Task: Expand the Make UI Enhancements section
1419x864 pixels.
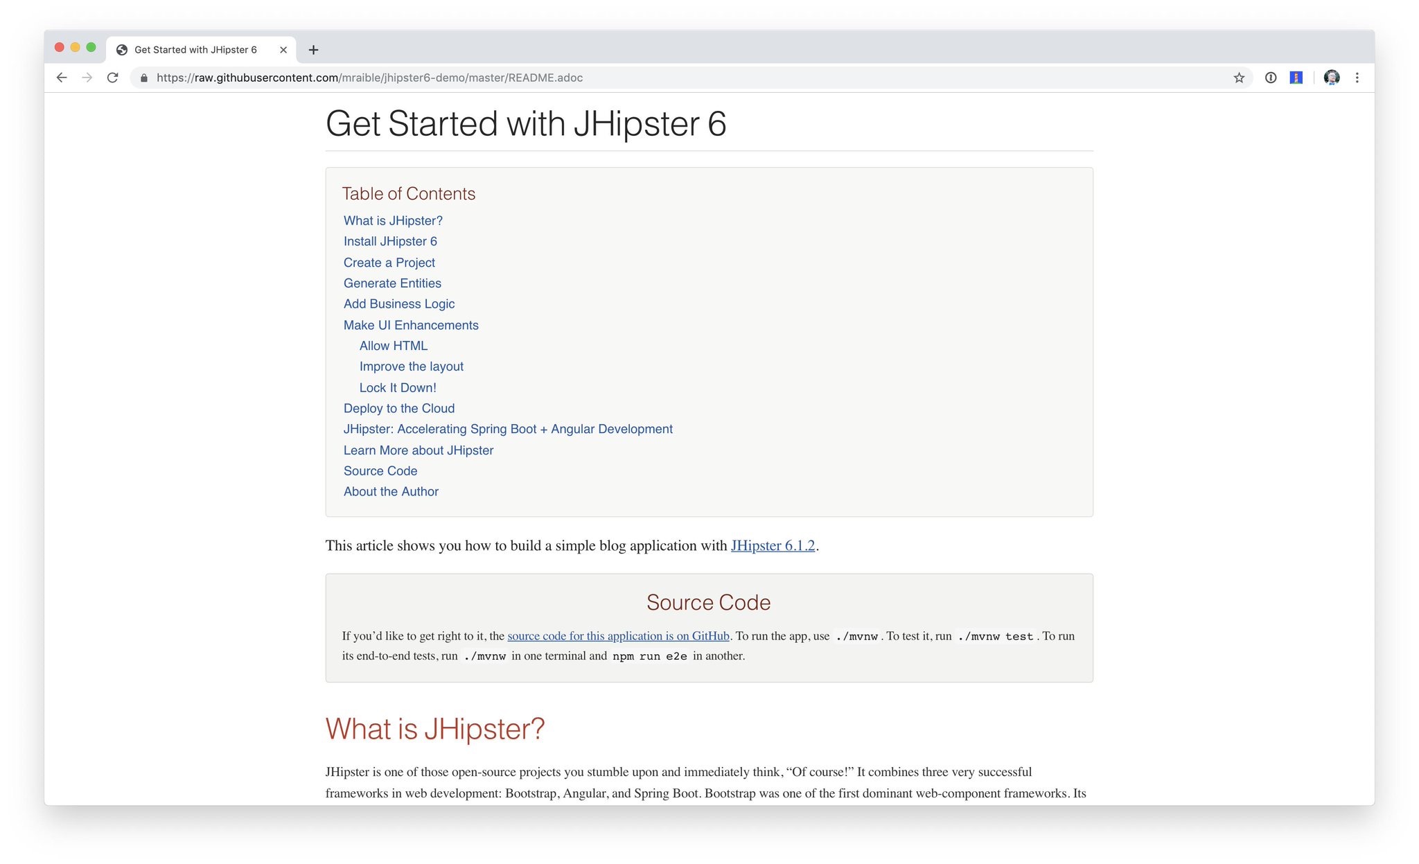Action: (410, 324)
